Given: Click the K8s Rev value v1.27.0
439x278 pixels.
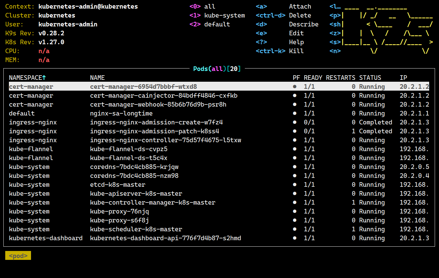Looking at the screenshot, I should click(51, 42).
